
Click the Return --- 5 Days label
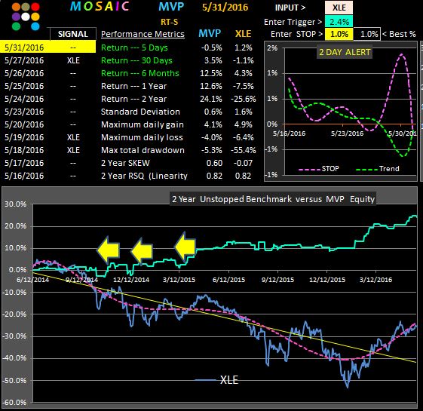click(134, 48)
